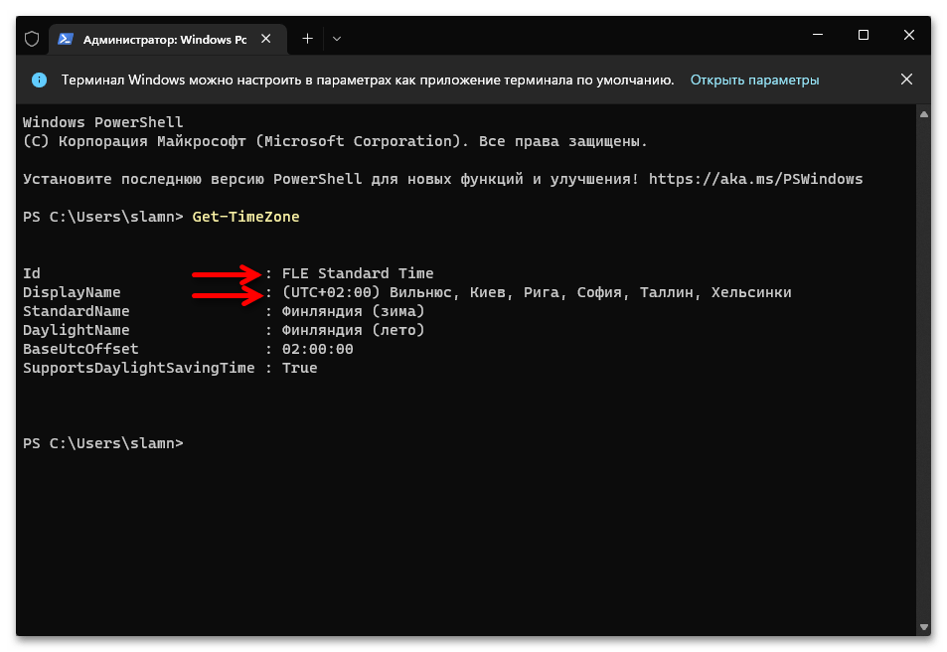This screenshot has height=652, width=947.
Task: Click the Финляндия (зима) value
Action: (x=354, y=311)
